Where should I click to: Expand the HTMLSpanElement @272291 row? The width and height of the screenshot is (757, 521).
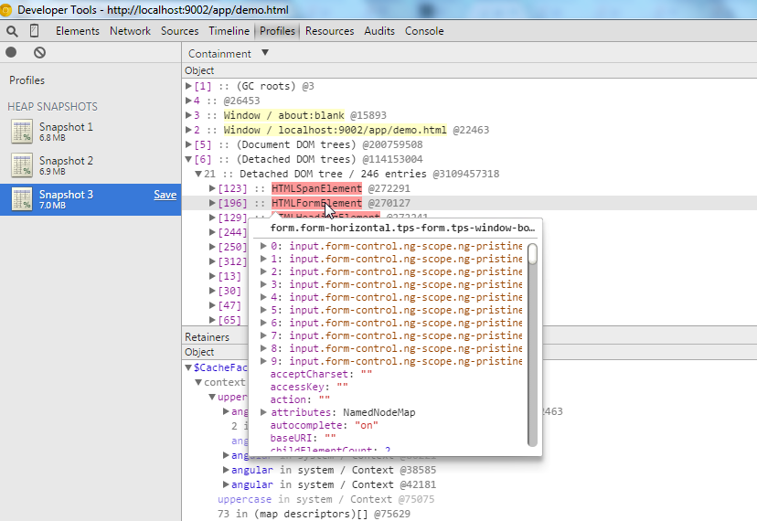(x=212, y=187)
